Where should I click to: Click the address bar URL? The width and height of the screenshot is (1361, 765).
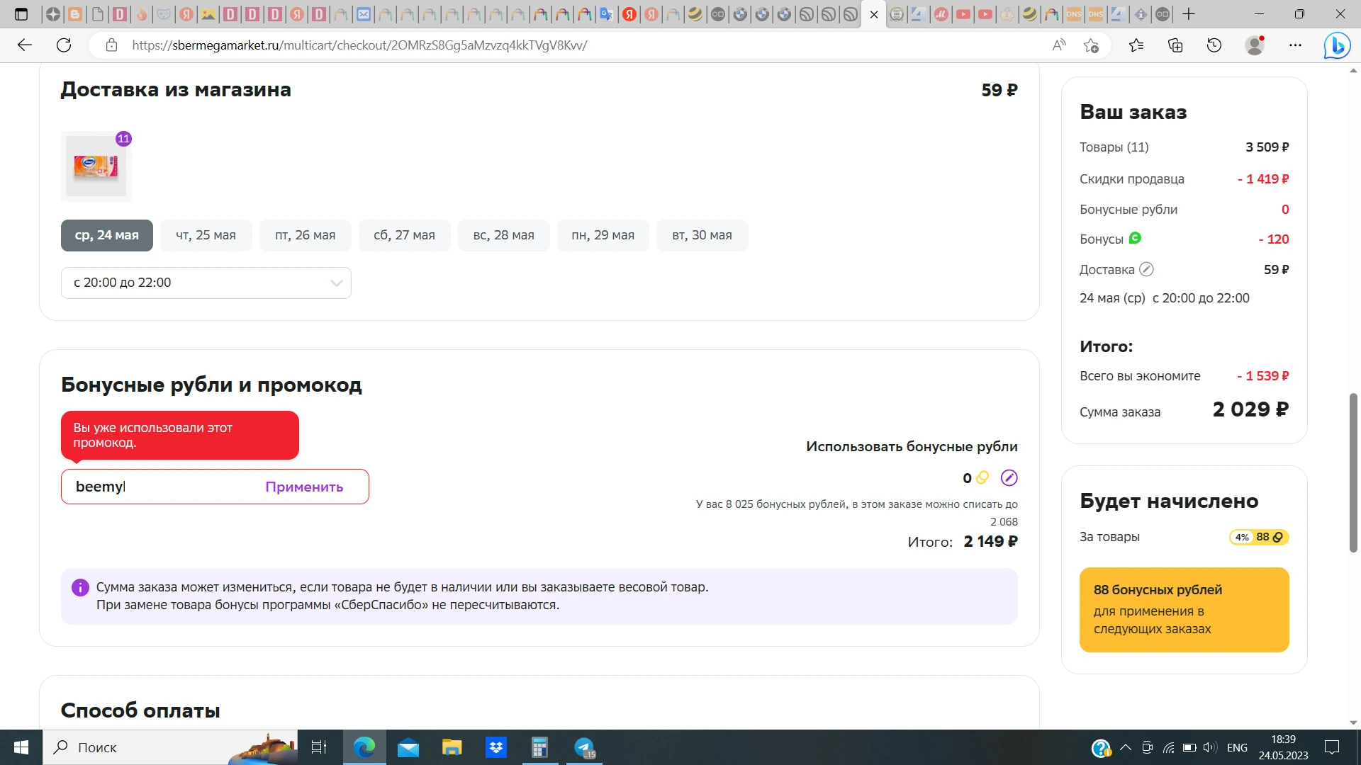pyautogui.click(x=359, y=45)
